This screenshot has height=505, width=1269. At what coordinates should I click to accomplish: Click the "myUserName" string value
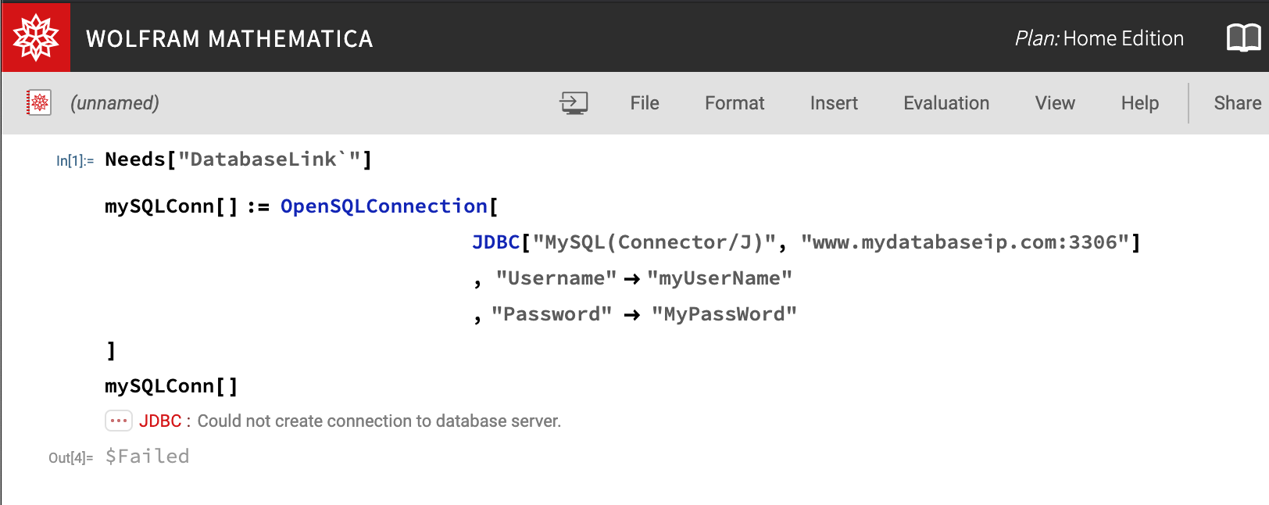[x=720, y=278]
